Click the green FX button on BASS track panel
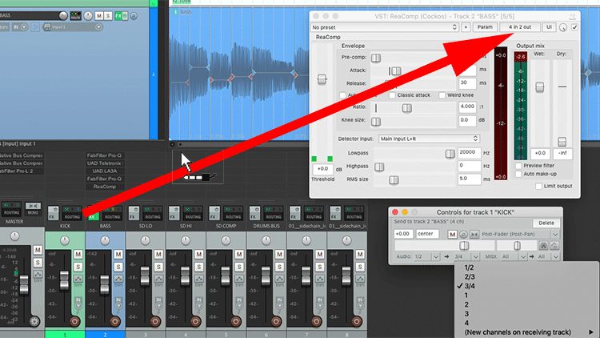Screen dimensions: 600x338 pyautogui.click(x=118, y=16)
